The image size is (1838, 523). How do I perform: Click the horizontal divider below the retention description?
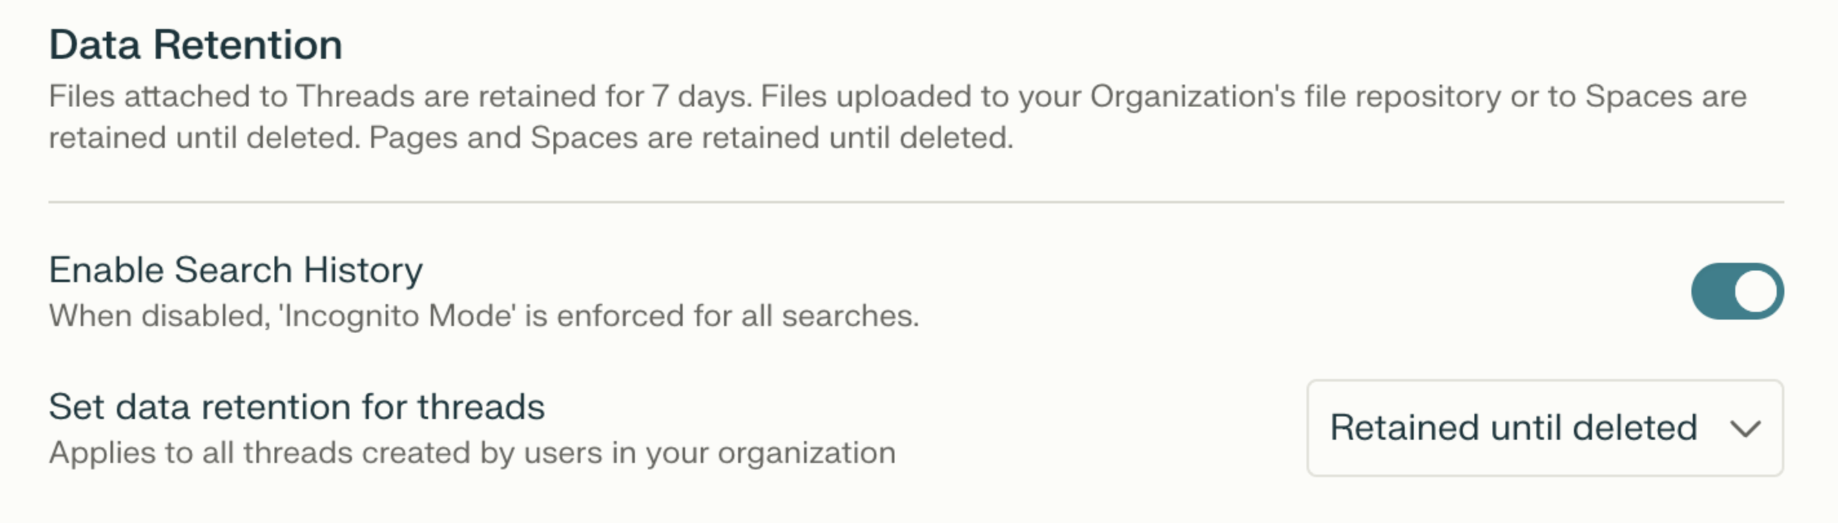916,202
